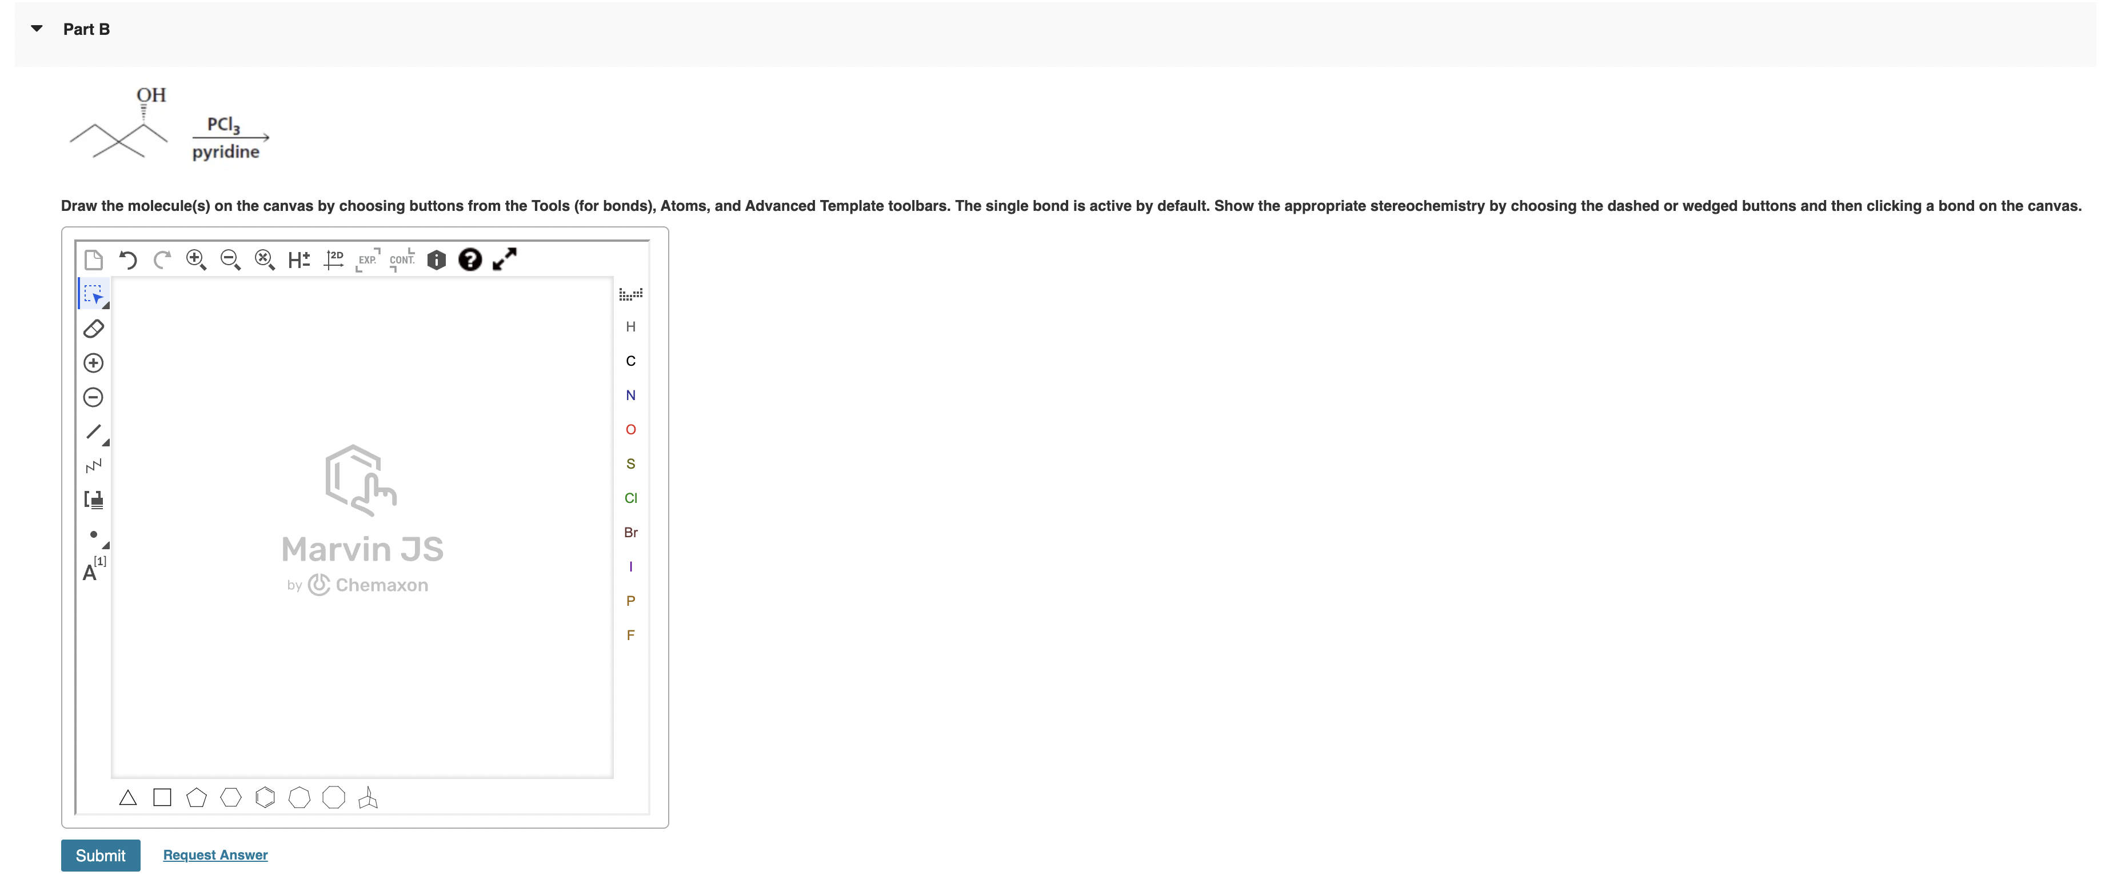Click the Zoom In magnifier icon
2117x887 pixels.
tap(195, 260)
